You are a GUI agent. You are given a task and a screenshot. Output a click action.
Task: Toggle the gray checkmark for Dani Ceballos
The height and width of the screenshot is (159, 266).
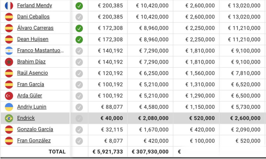point(79,17)
